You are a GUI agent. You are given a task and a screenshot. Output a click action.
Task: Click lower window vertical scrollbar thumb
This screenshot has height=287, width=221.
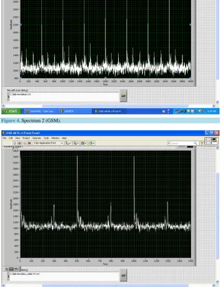218,216
